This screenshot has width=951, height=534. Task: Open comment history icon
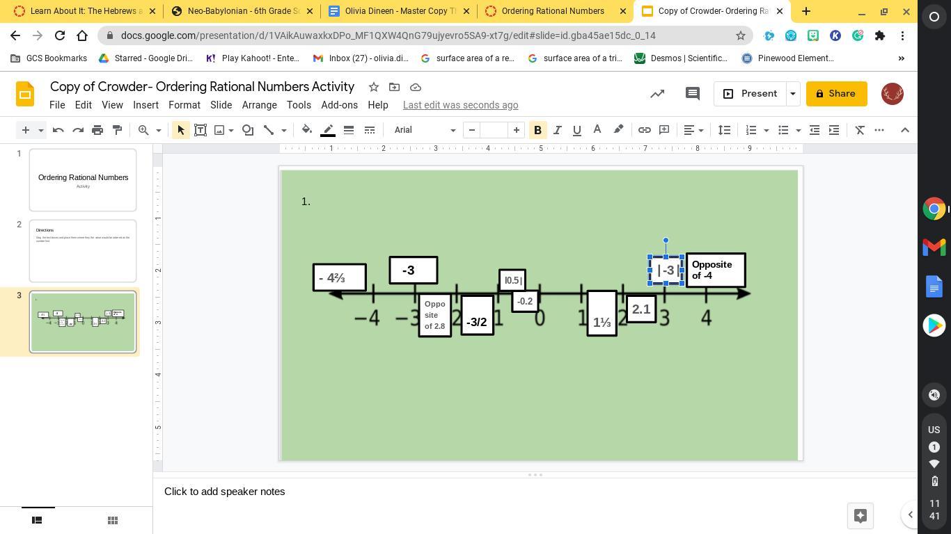click(692, 94)
